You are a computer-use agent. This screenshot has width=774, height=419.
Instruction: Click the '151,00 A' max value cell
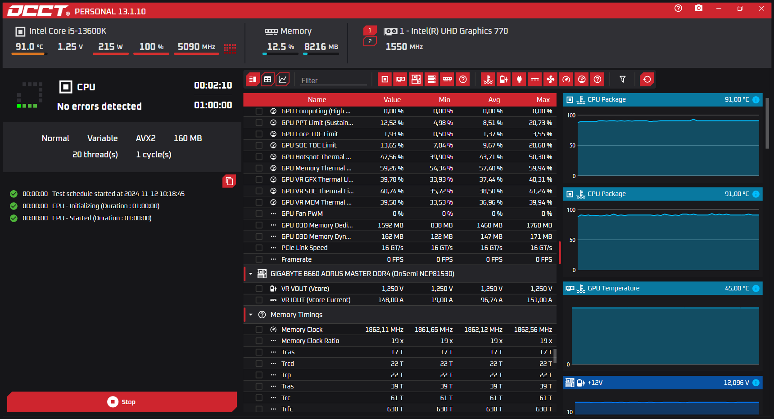[539, 300]
